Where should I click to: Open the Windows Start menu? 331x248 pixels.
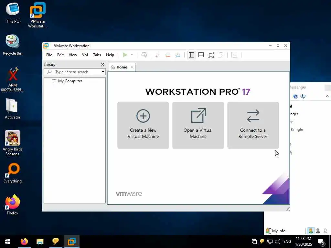click(x=8, y=242)
